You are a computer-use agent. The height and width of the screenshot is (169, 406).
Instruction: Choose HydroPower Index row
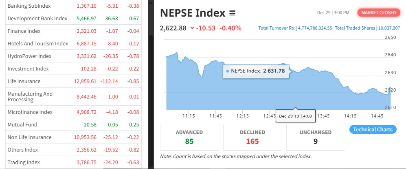coord(29,56)
